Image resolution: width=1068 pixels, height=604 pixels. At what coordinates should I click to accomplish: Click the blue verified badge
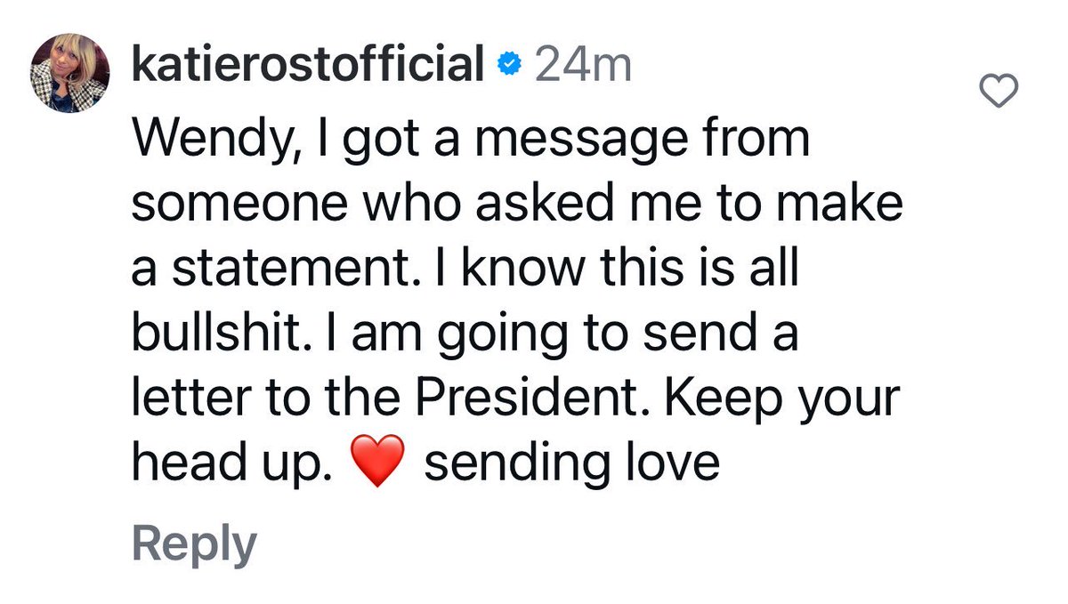[507, 67]
